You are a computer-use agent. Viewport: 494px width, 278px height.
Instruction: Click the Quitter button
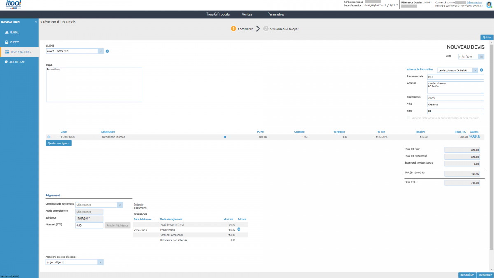tap(487, 37)
